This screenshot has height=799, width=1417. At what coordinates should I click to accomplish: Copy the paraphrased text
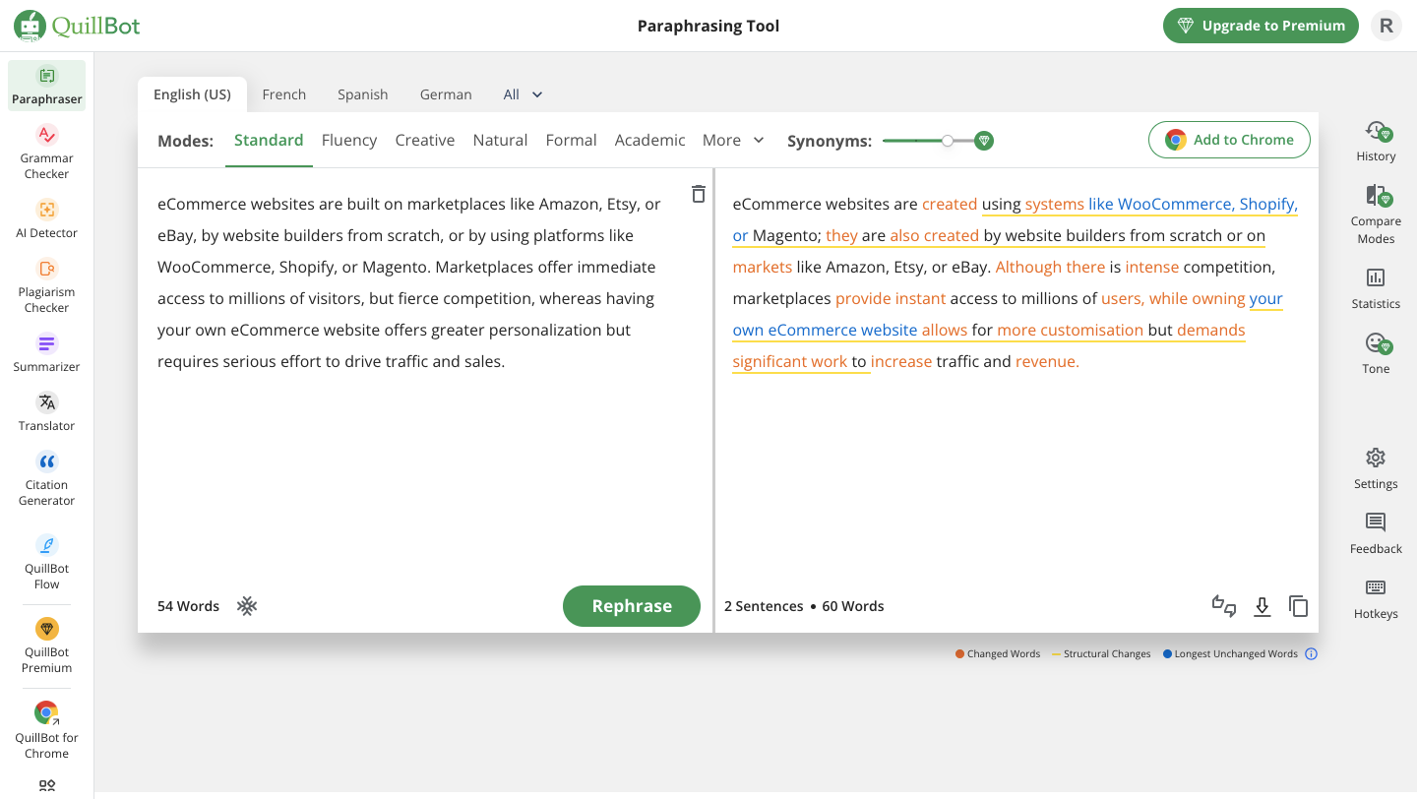pos(1299,606)
